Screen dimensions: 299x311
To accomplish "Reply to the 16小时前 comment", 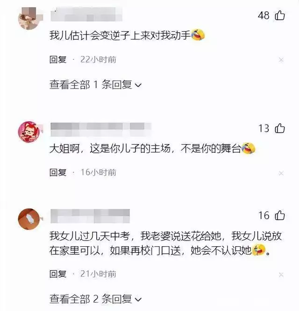I will [58, 173].
